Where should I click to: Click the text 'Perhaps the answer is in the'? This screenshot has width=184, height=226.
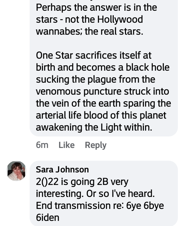pyautogui.click(x=96, y=7)
